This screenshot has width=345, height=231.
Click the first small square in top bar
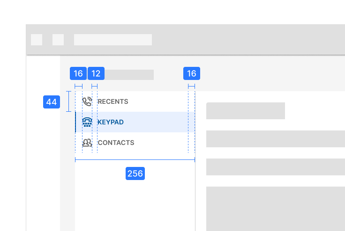[x=37, y=40]
